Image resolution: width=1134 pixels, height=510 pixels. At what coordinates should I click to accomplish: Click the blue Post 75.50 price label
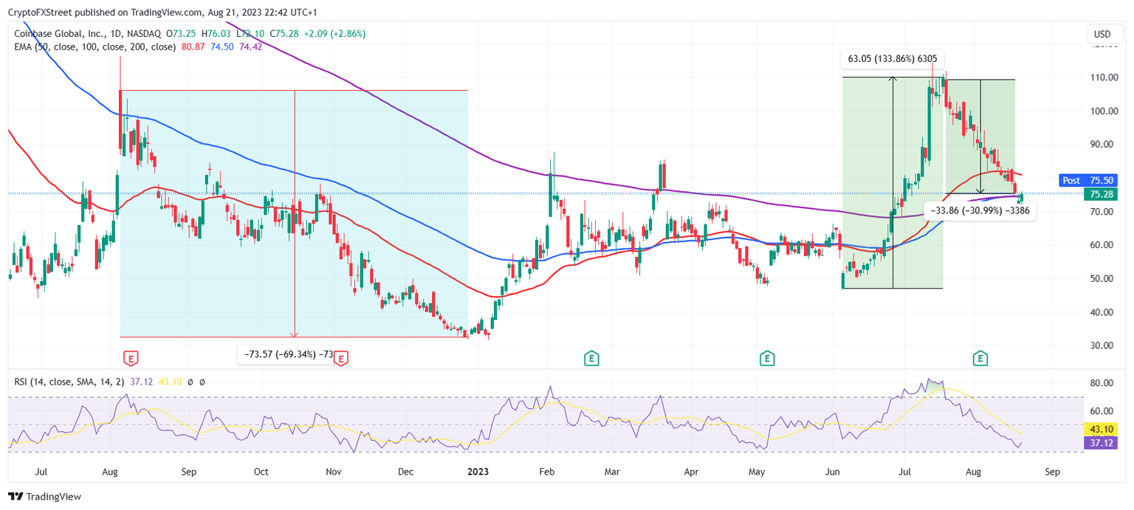point(1089,180)
